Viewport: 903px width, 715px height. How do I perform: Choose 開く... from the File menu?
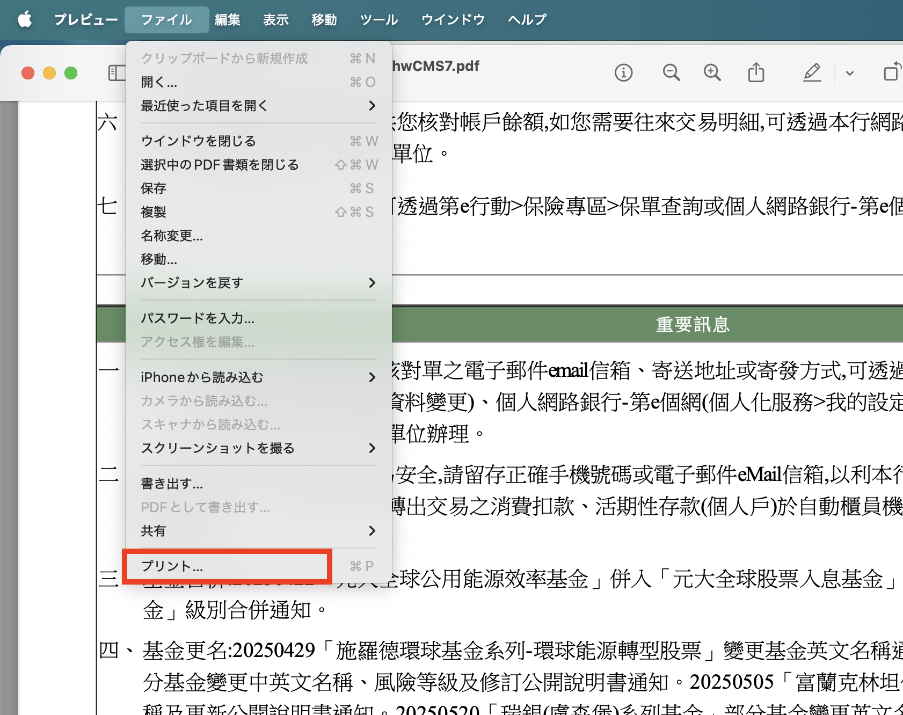[259, 82]
